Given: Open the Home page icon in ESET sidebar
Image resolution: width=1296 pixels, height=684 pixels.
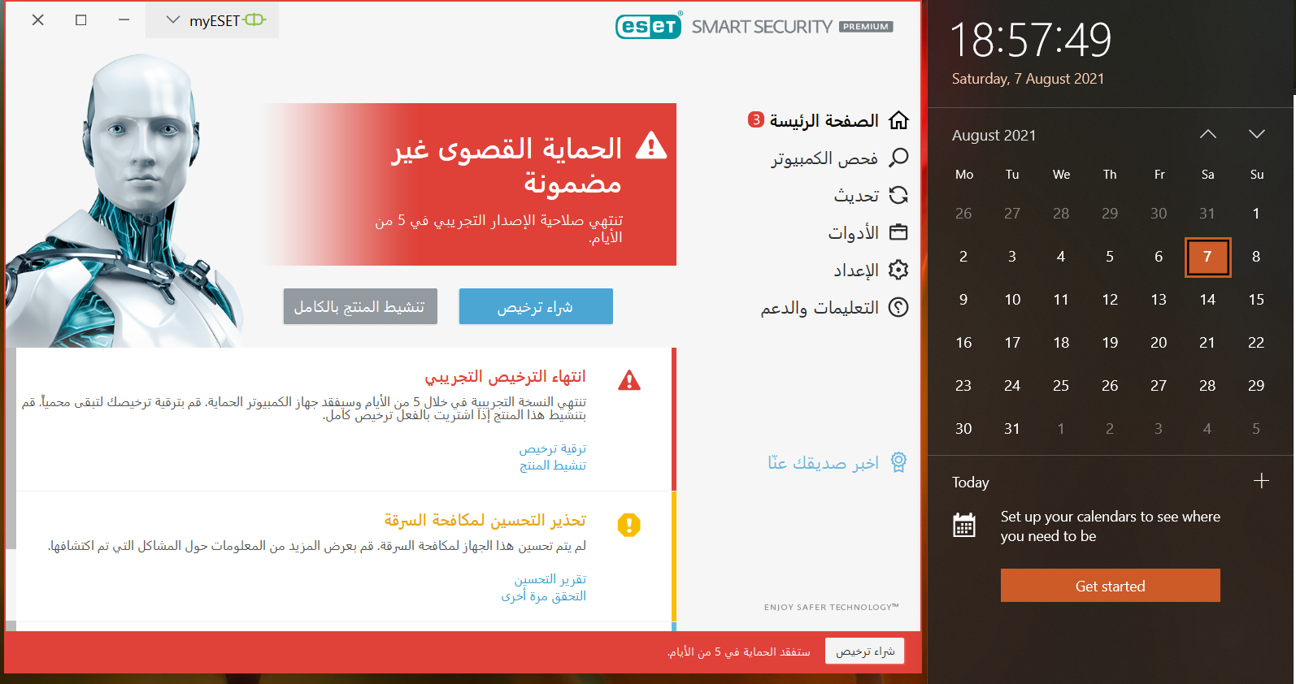Looking at the screenshot, I should 898,120.
